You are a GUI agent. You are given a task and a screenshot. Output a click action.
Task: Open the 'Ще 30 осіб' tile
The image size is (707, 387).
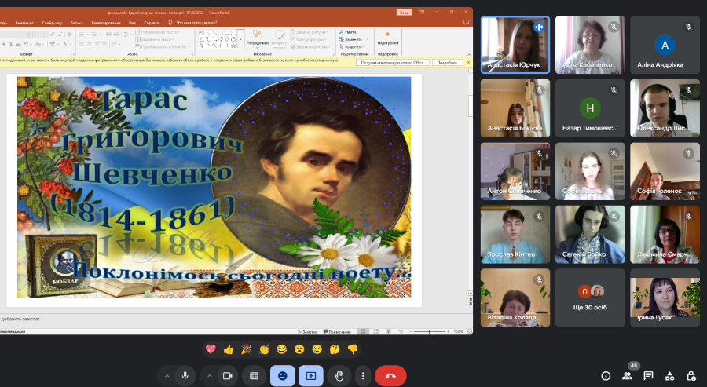point(590,298)
